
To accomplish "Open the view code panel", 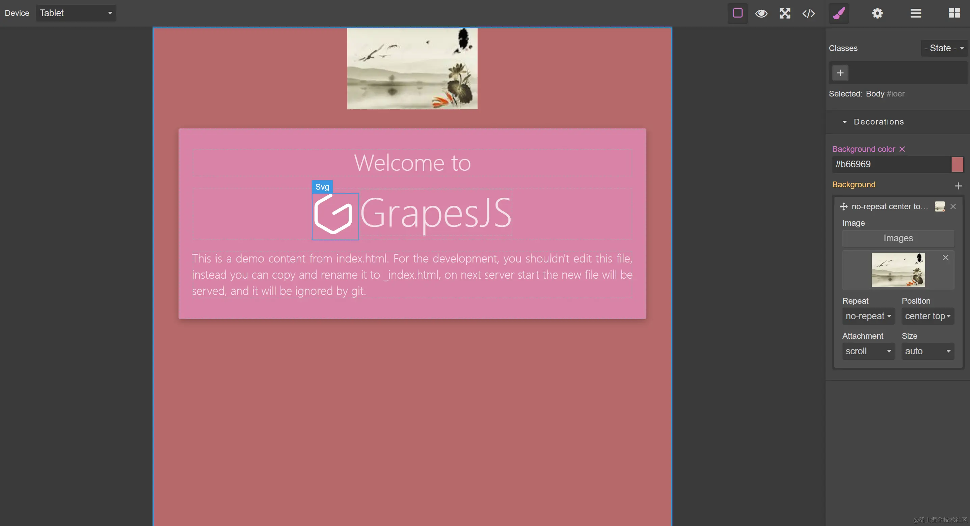I will pos(808,13).
